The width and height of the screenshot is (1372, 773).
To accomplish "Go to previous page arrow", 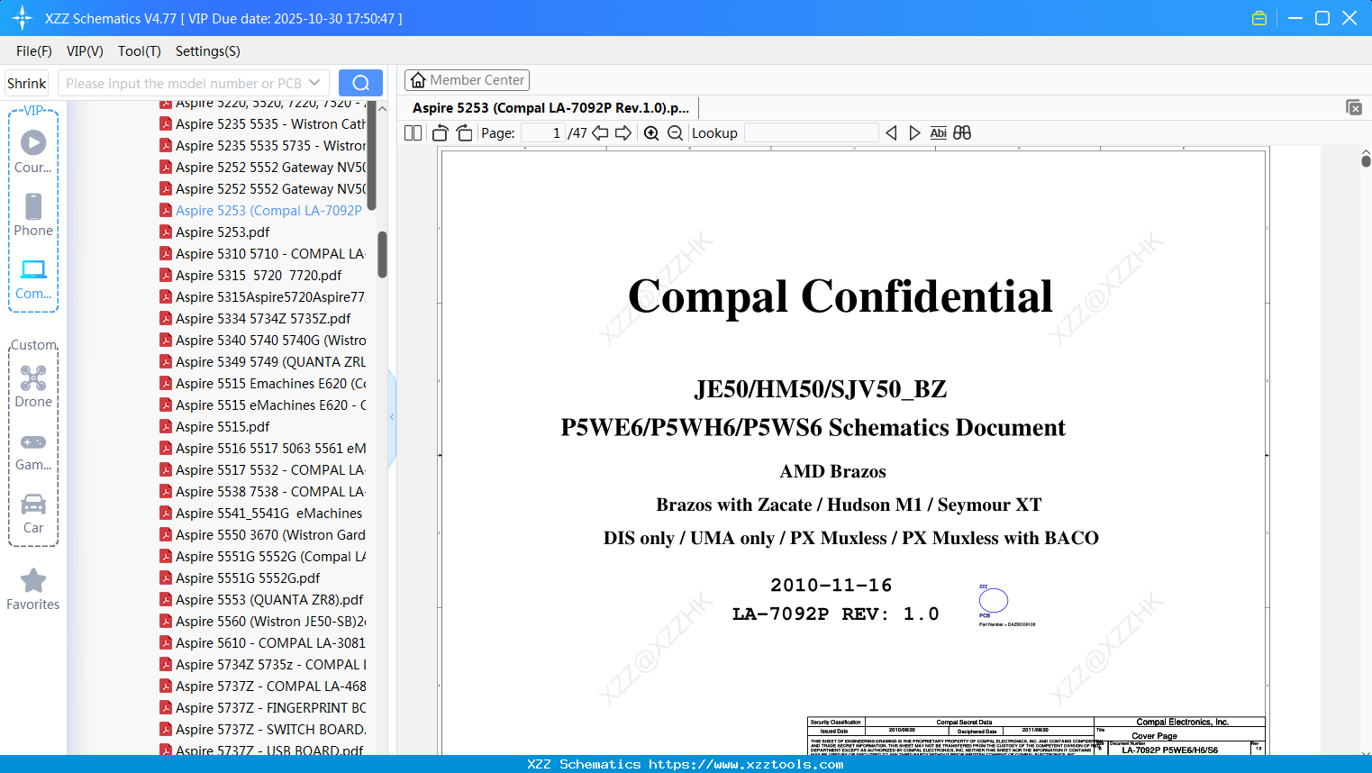I will point(600,133).
